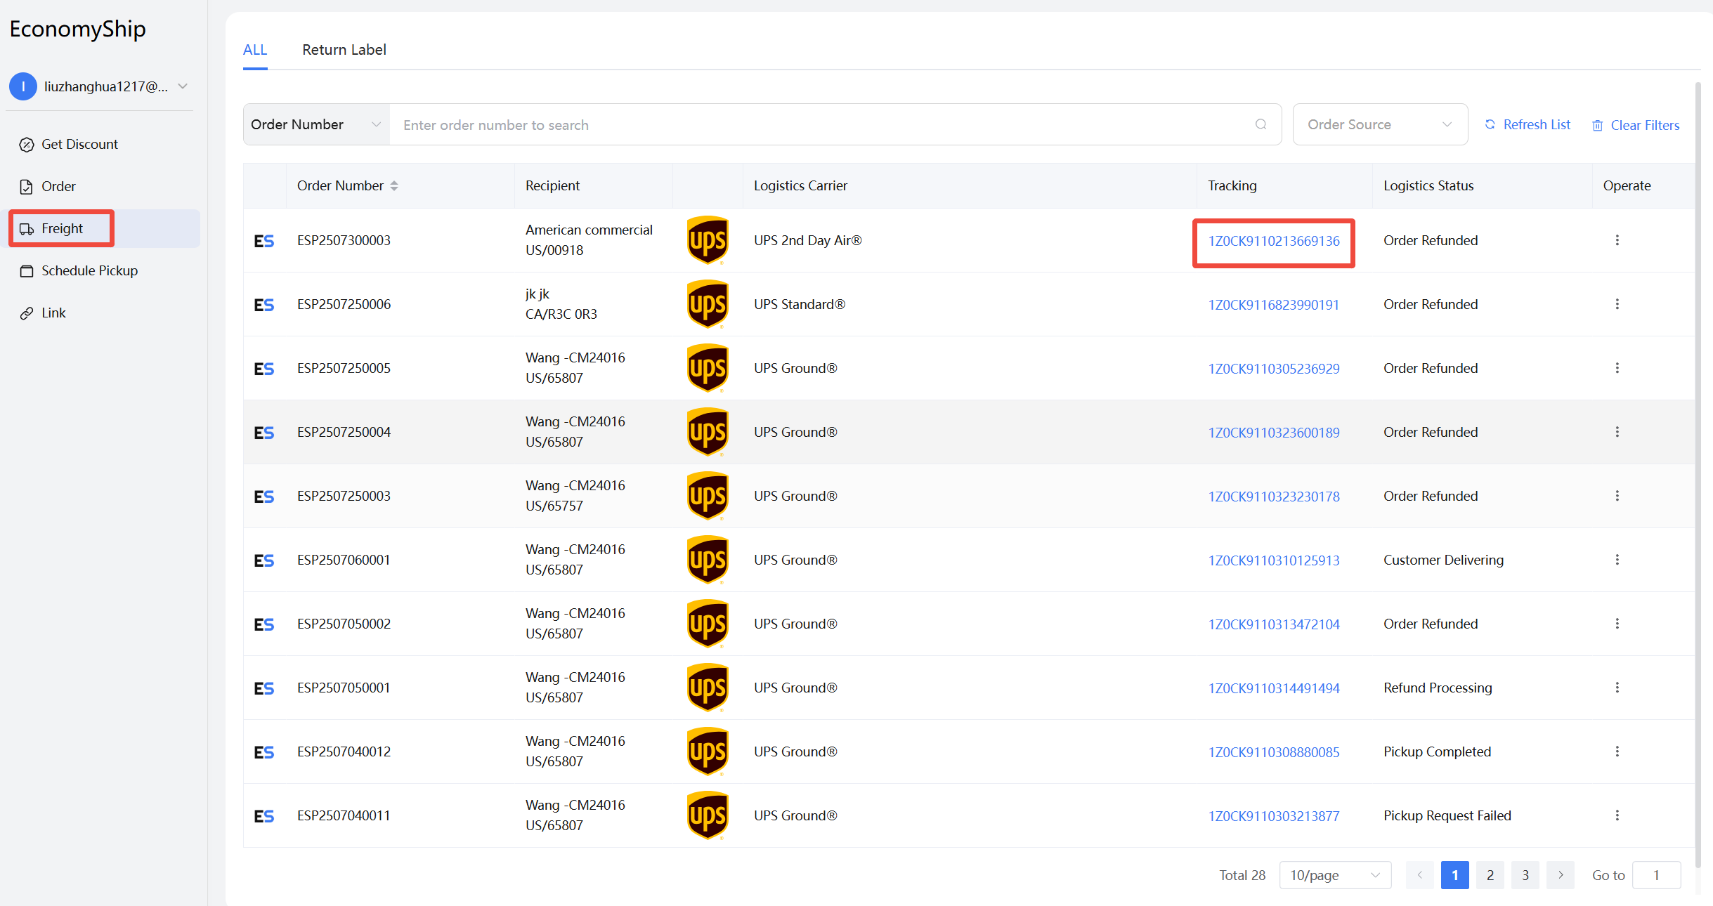Image resolution: width=1713 pixels, height=906 pixels.
Task: Open three-dot menu for order ESP2507060001
Action: (1617, 560)
